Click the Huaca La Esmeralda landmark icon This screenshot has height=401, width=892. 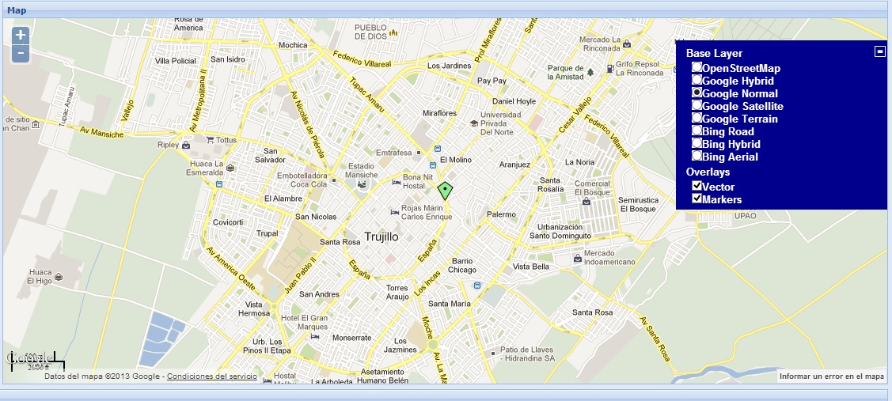[230, 167]
